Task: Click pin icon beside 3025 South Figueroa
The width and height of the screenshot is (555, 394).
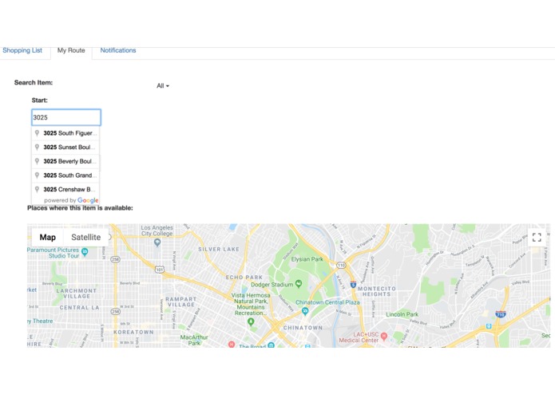Action: coord(37,133)
